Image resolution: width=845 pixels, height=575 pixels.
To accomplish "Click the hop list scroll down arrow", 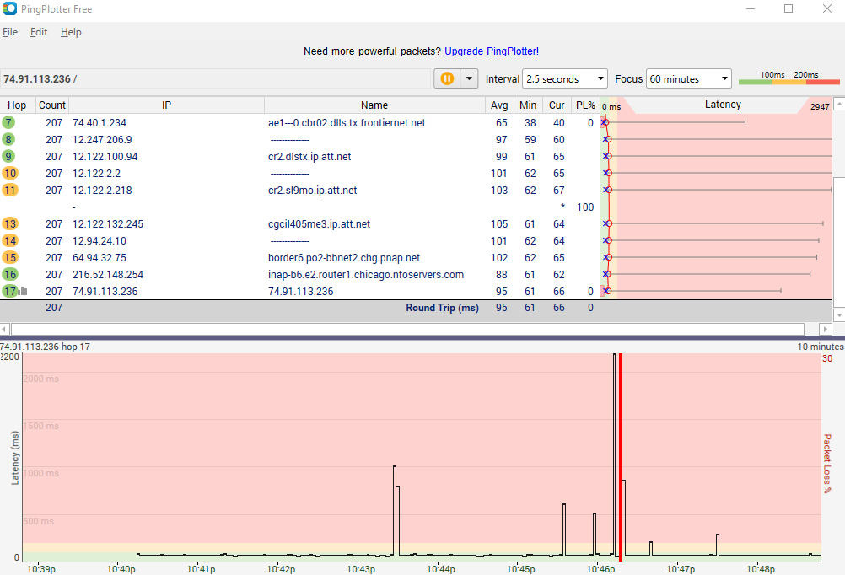I will (839, 314).
